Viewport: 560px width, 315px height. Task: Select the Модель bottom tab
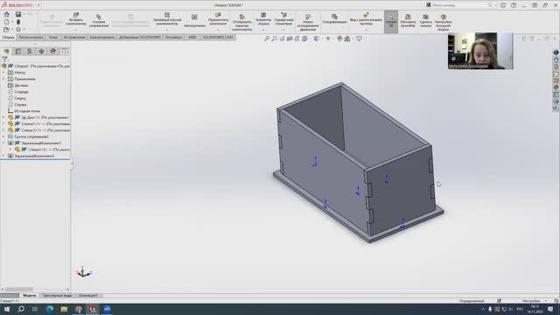29,296
